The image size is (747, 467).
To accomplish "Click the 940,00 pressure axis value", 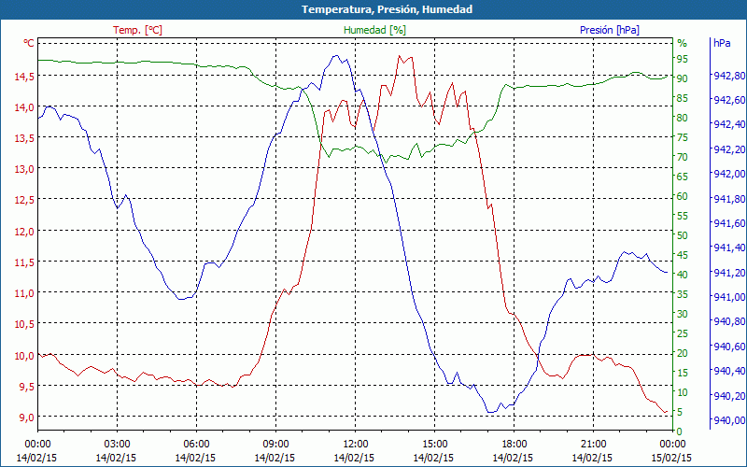I will tap(727, 420).
